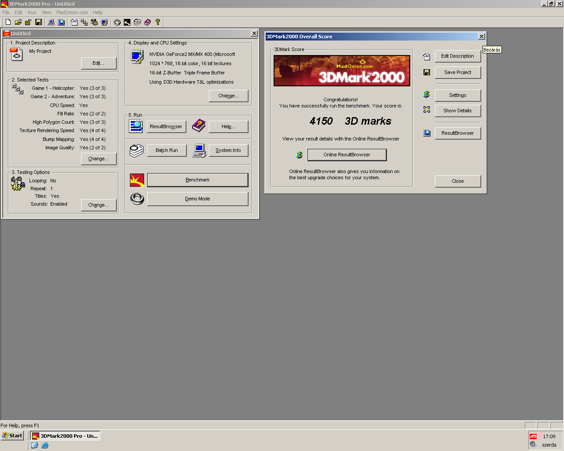Click the display settings toolbar icon
Image resolution: width=564 pixels, height=451 pixels.
coord(104,22)
